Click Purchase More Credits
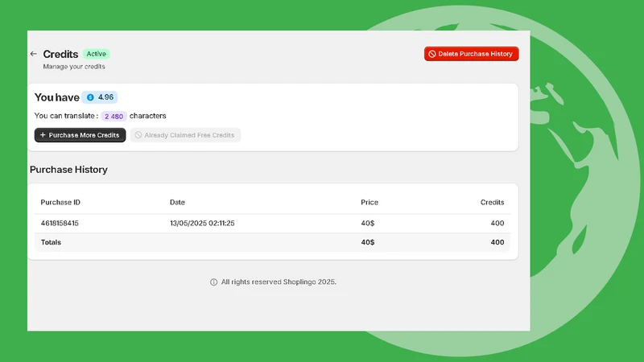The width and height of the screenshot is (644, 362). pyautogui.click(x=80, y=135)
